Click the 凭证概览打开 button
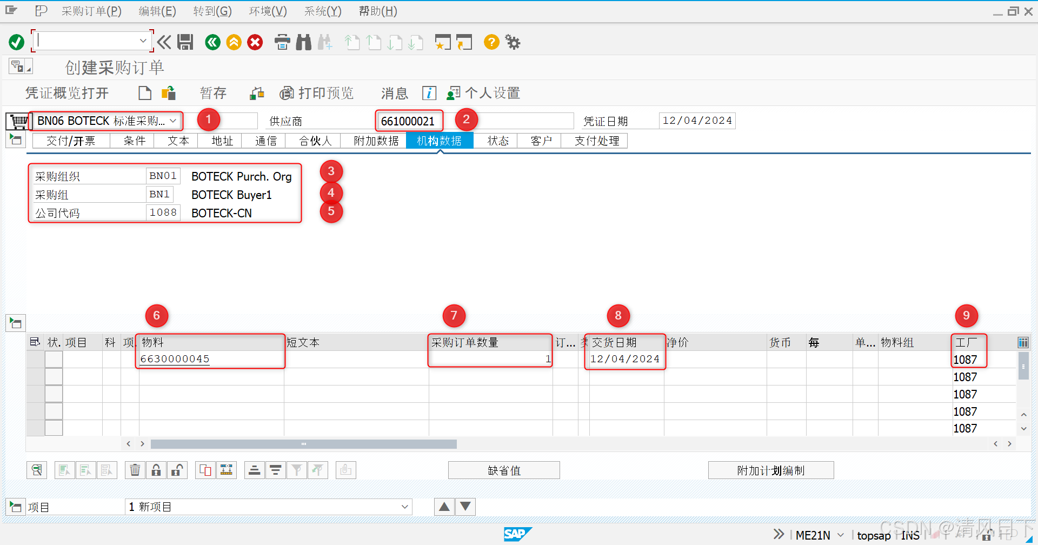 click(67, 93)
